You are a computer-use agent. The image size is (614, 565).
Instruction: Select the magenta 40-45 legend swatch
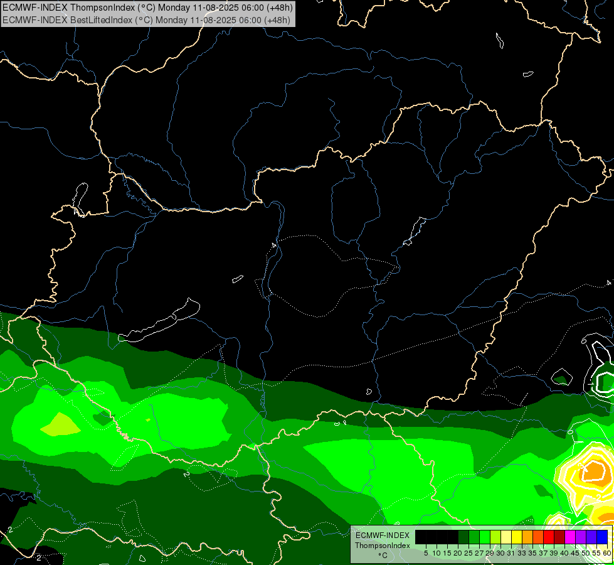(x=570, y=537)
